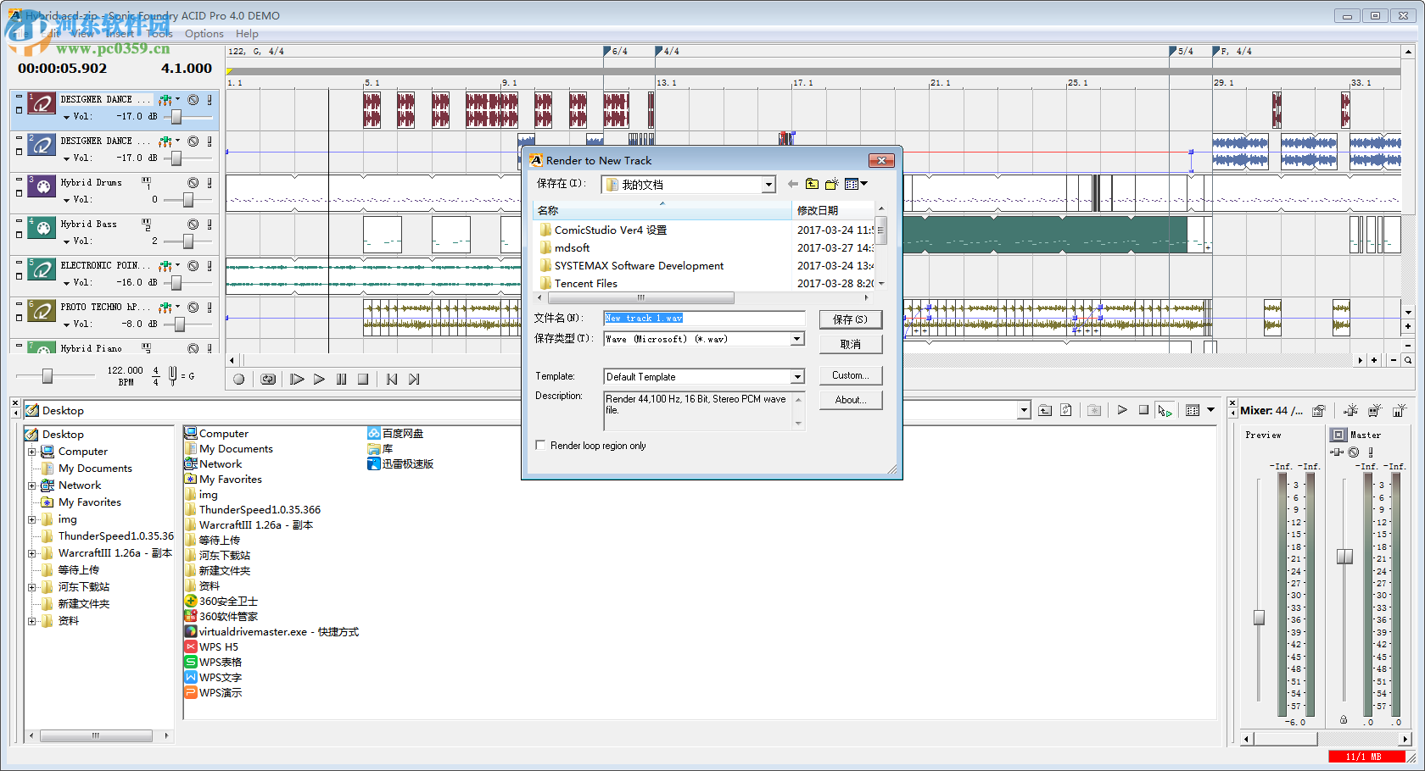
Task: Click the Record button in the transport bar
Action: tap(239, 380)
